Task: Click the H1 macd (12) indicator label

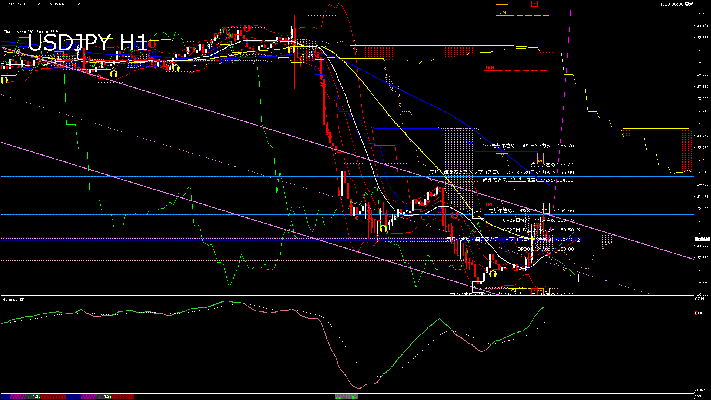Action: click(13, 299)
